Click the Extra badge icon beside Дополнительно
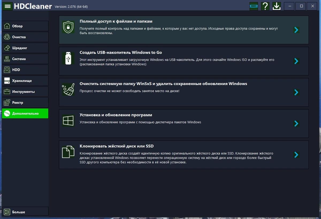Viewport: 321px width, 219px height. (7, 113)
